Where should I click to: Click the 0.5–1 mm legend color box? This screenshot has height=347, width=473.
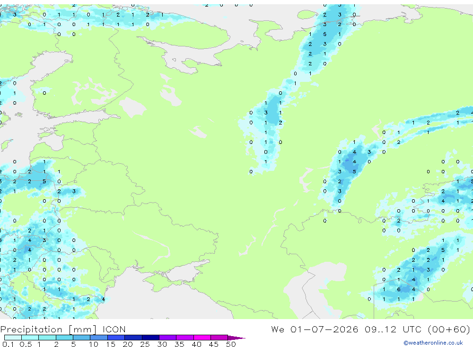30,338
